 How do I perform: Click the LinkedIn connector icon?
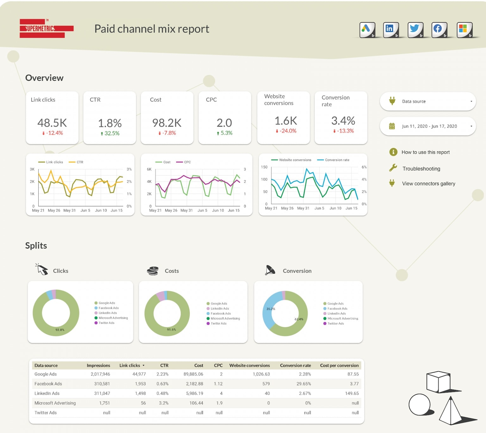390,30
